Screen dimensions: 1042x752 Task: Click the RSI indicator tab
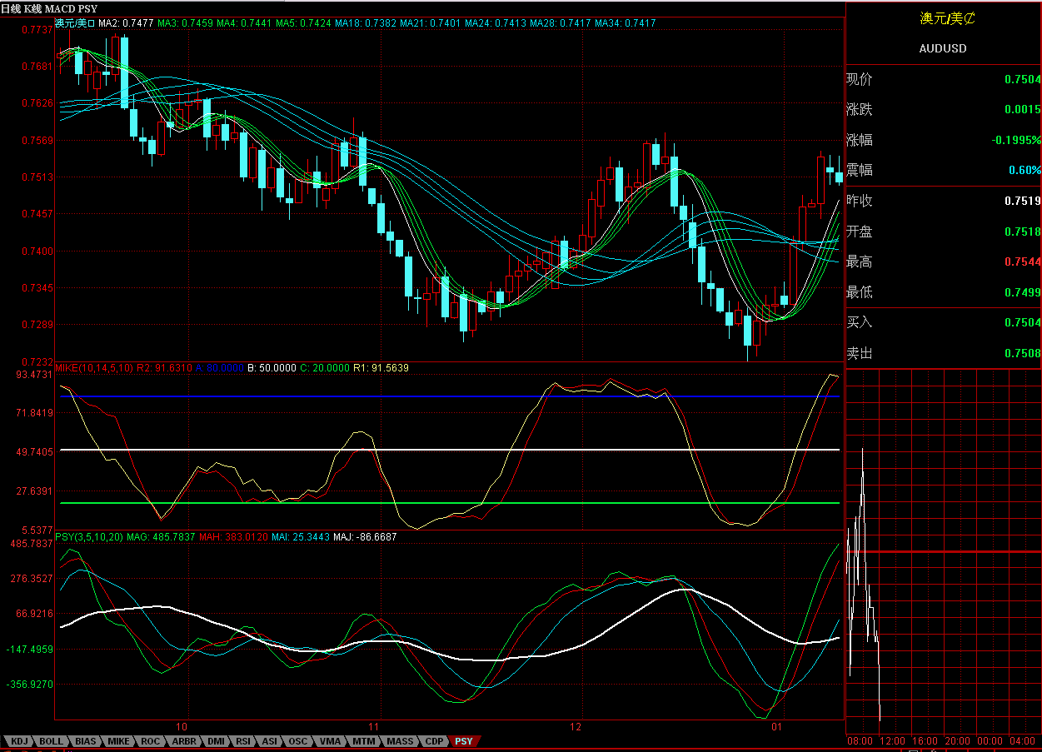[243, 741]
